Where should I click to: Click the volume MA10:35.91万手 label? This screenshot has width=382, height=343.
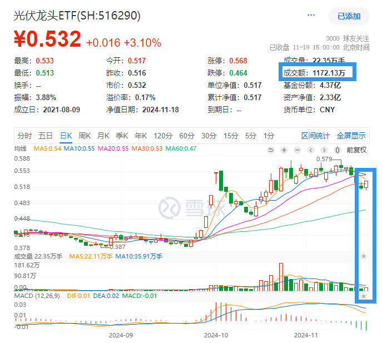point(139,256)
